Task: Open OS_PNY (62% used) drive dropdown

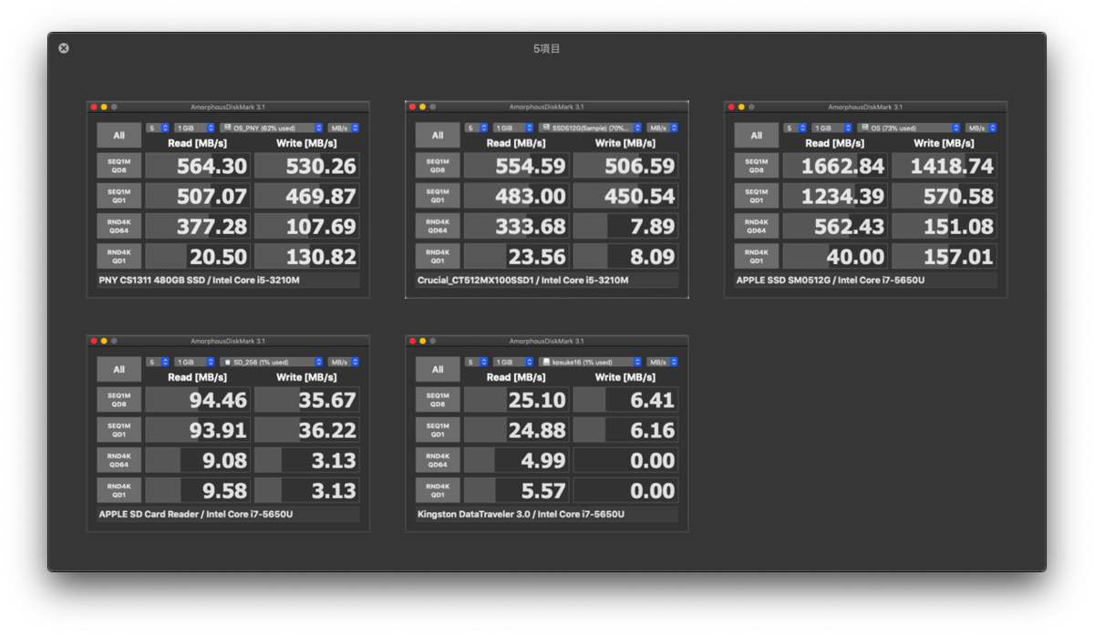Action: (x=272, y=128)
